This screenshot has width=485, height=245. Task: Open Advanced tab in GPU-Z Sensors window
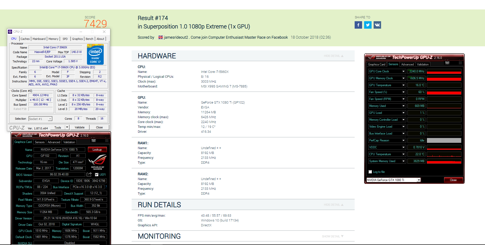point(408,64)
